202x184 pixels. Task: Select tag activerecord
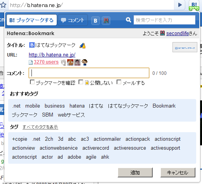(96, 148)
